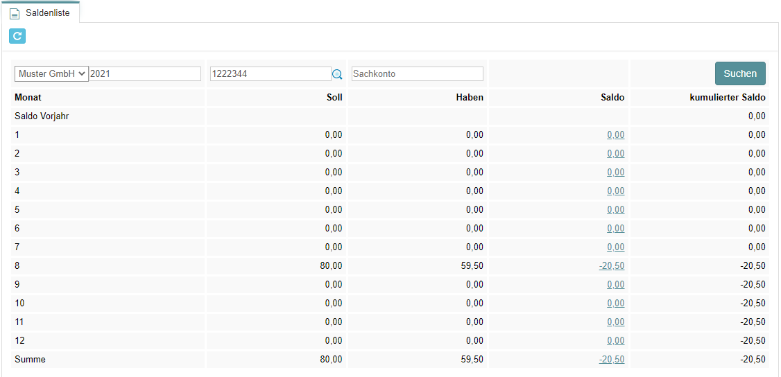Screen dimensions: 781x377
Task: Select the kumulierter Saldo -20,50 in month 10
Action: click(x=753, y=304)
